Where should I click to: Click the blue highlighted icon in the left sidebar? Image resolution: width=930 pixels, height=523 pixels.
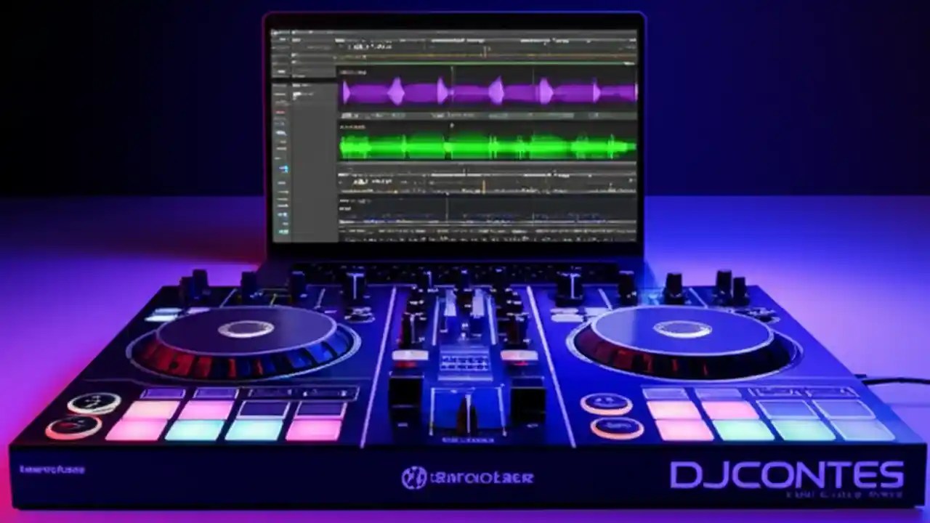(x=282, y=169)
